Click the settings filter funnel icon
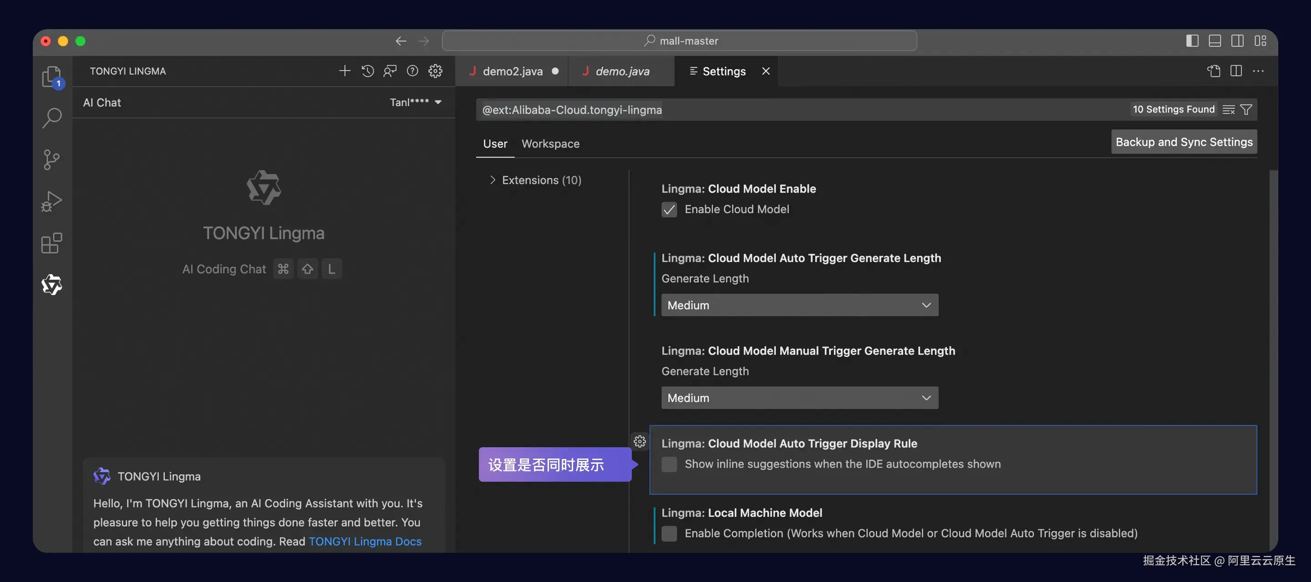Screen dimensions: 1311x582 click(1246, 109)
